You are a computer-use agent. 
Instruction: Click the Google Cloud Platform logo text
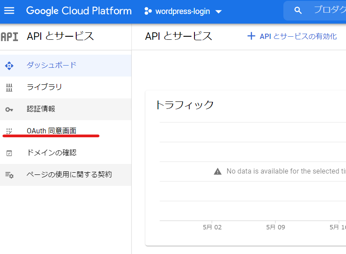[79, 11]
